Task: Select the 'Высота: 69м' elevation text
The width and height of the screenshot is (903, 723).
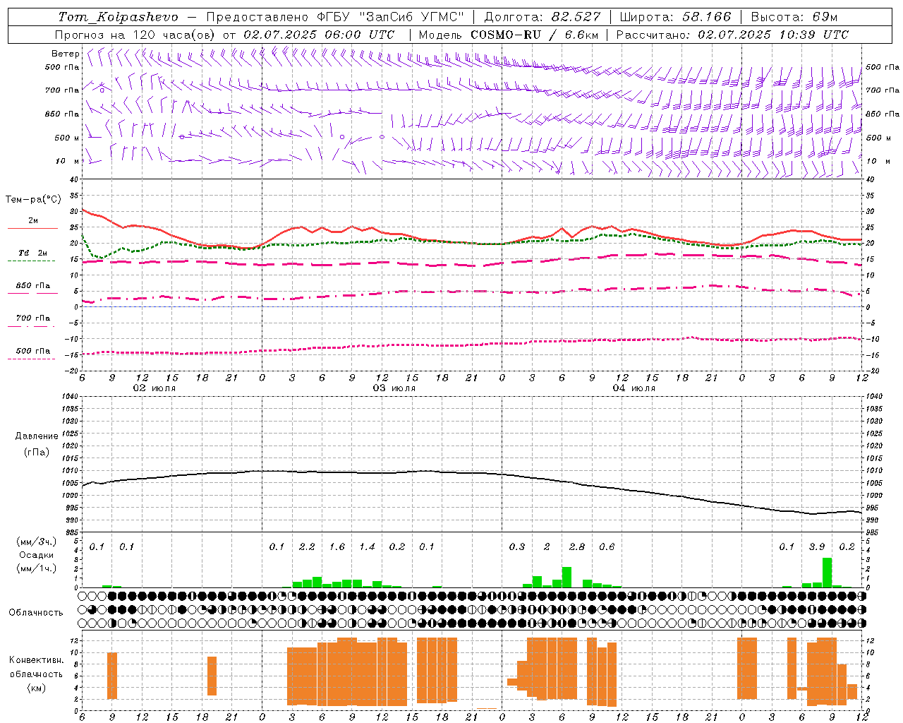Action: (x=794, y=17)
